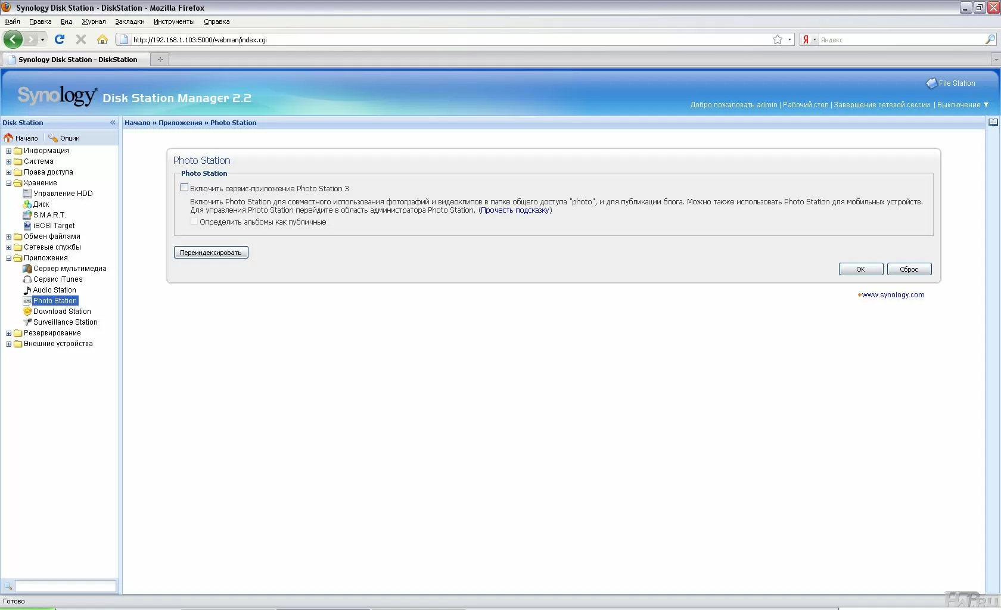This screenshot has width=1001, height=610.
Task: Click the Firefox reload page icon
Action: (x=60, y=39)
